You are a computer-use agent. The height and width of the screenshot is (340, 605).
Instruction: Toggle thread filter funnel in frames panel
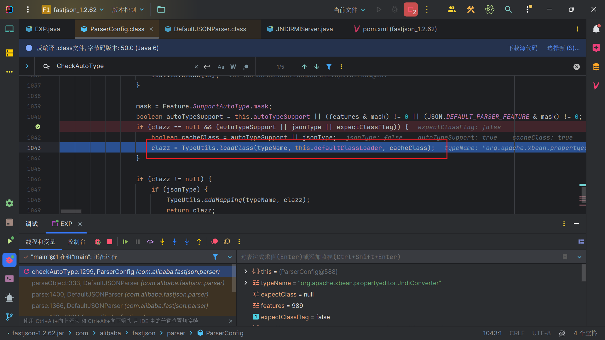pyautogui.click(x=215, y=257)
